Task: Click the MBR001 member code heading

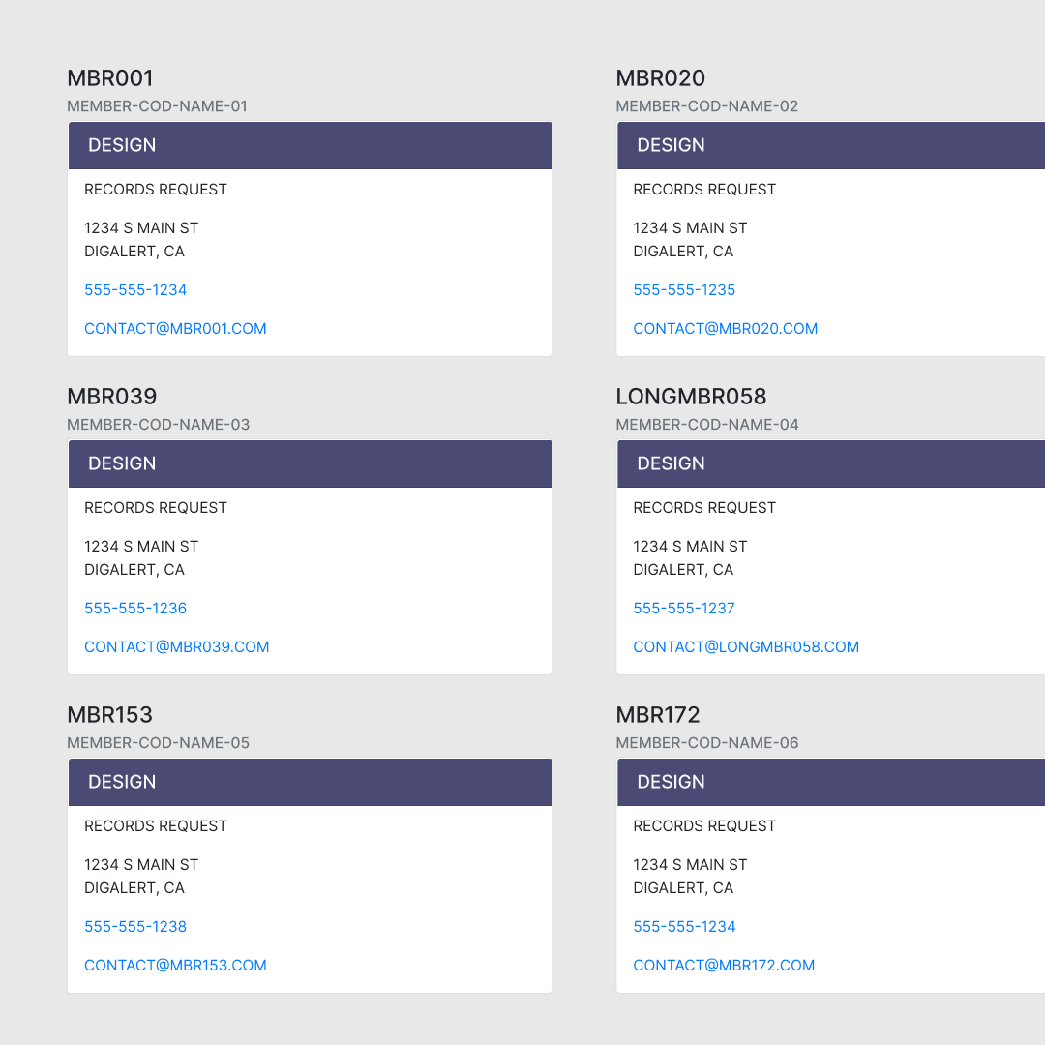Action: pos(110,78)
